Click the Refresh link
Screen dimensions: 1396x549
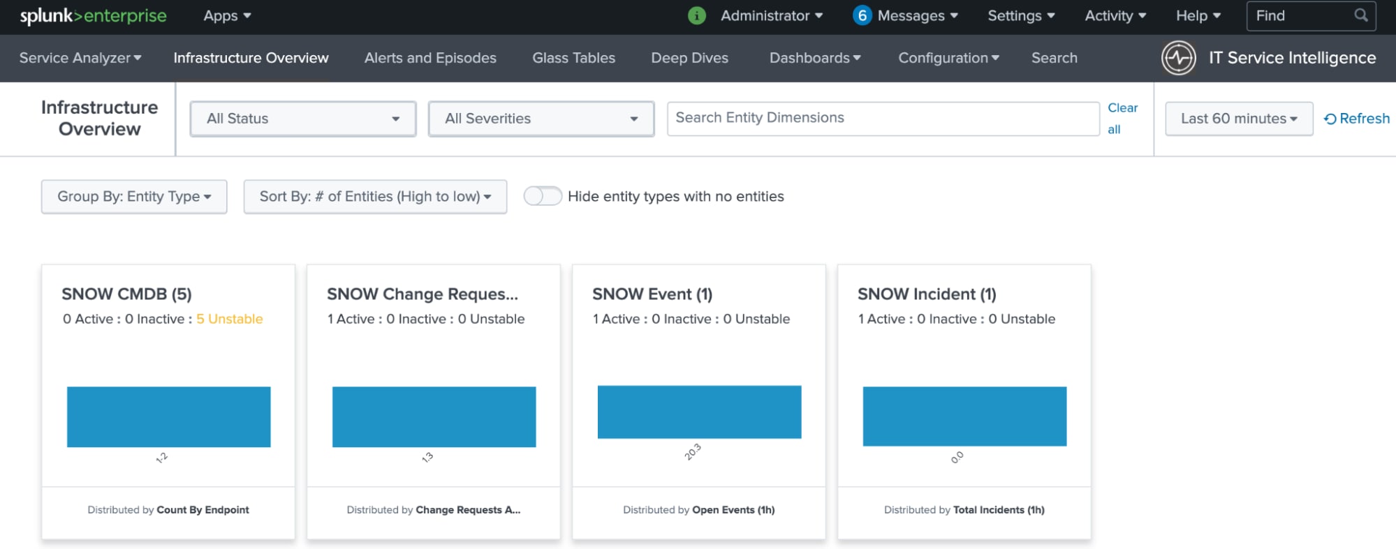click(x=1356, y=119)
